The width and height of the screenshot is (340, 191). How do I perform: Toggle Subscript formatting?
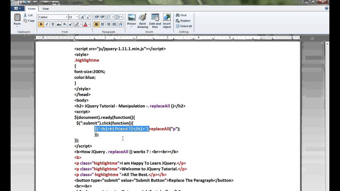point(65,24)
